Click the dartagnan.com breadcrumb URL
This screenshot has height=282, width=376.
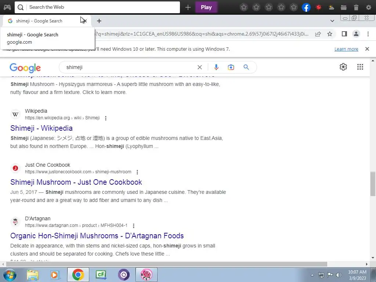76,225
